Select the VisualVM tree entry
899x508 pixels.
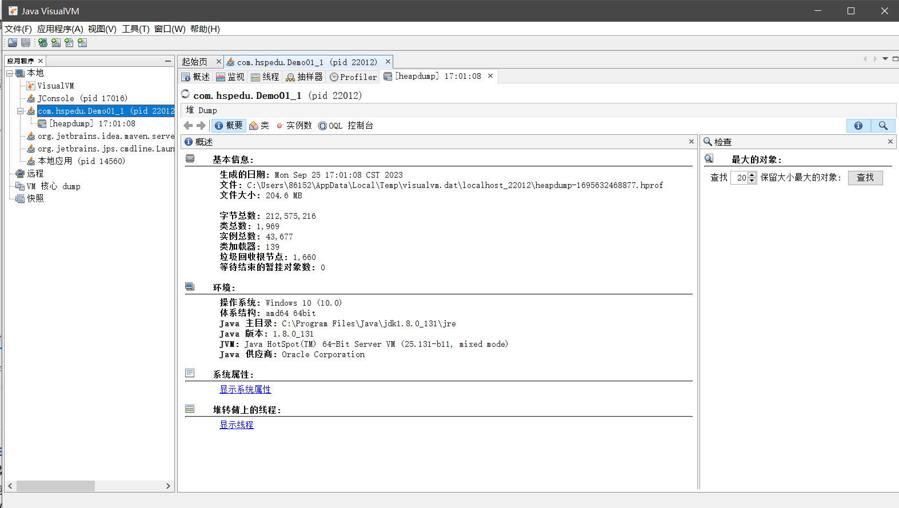tap(55, 86)
